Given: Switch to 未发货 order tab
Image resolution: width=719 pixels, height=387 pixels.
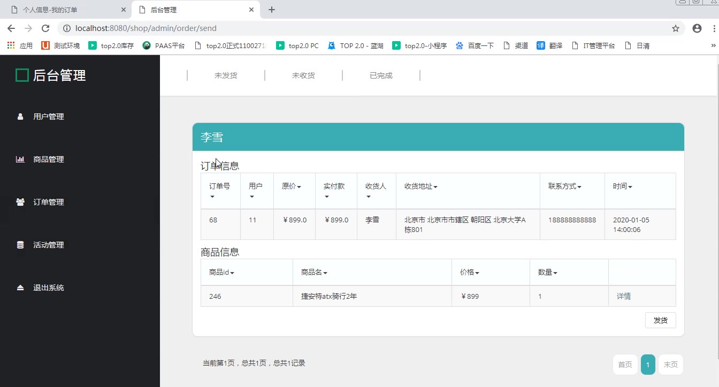Looking at the screenshot, I should pyautogui.click(x=226, y=75).
